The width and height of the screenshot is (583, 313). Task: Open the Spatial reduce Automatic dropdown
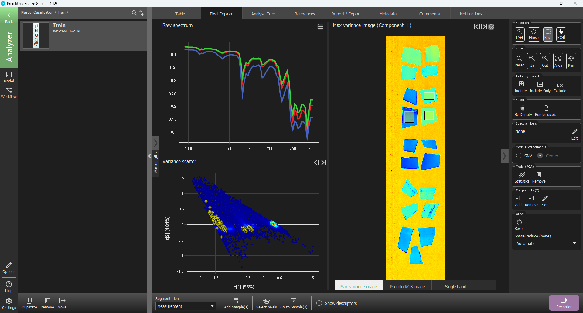pyautogui.click(x=546, y=244)
